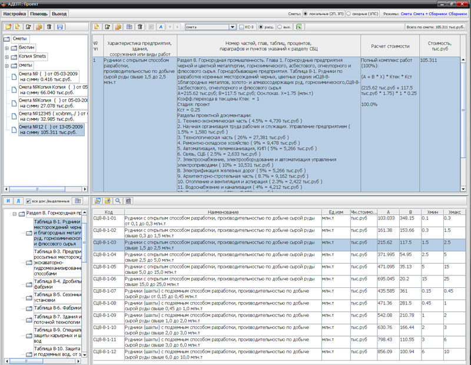Click the green Excel export icon
This screenshot has width=471, height=365.
click(300, 26)
